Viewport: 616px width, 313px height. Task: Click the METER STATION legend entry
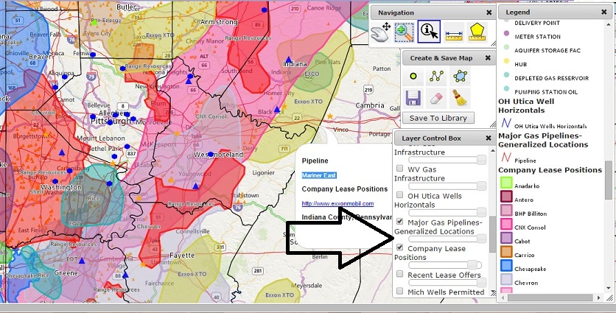pyautogui.click(x=537, y=37)
